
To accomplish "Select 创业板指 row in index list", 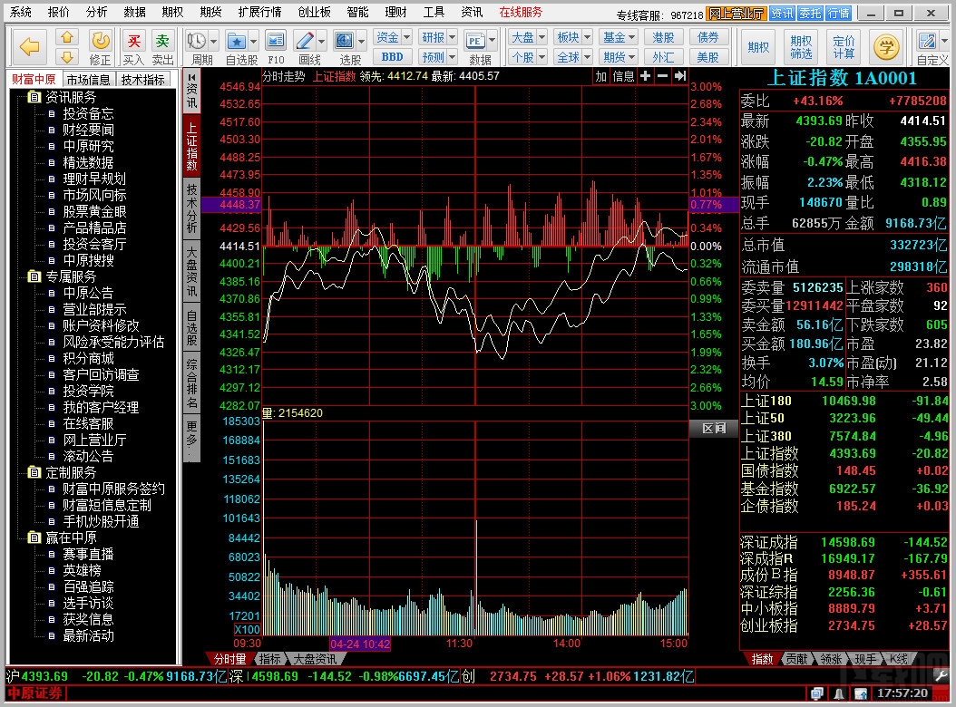I will click(844, 625).
